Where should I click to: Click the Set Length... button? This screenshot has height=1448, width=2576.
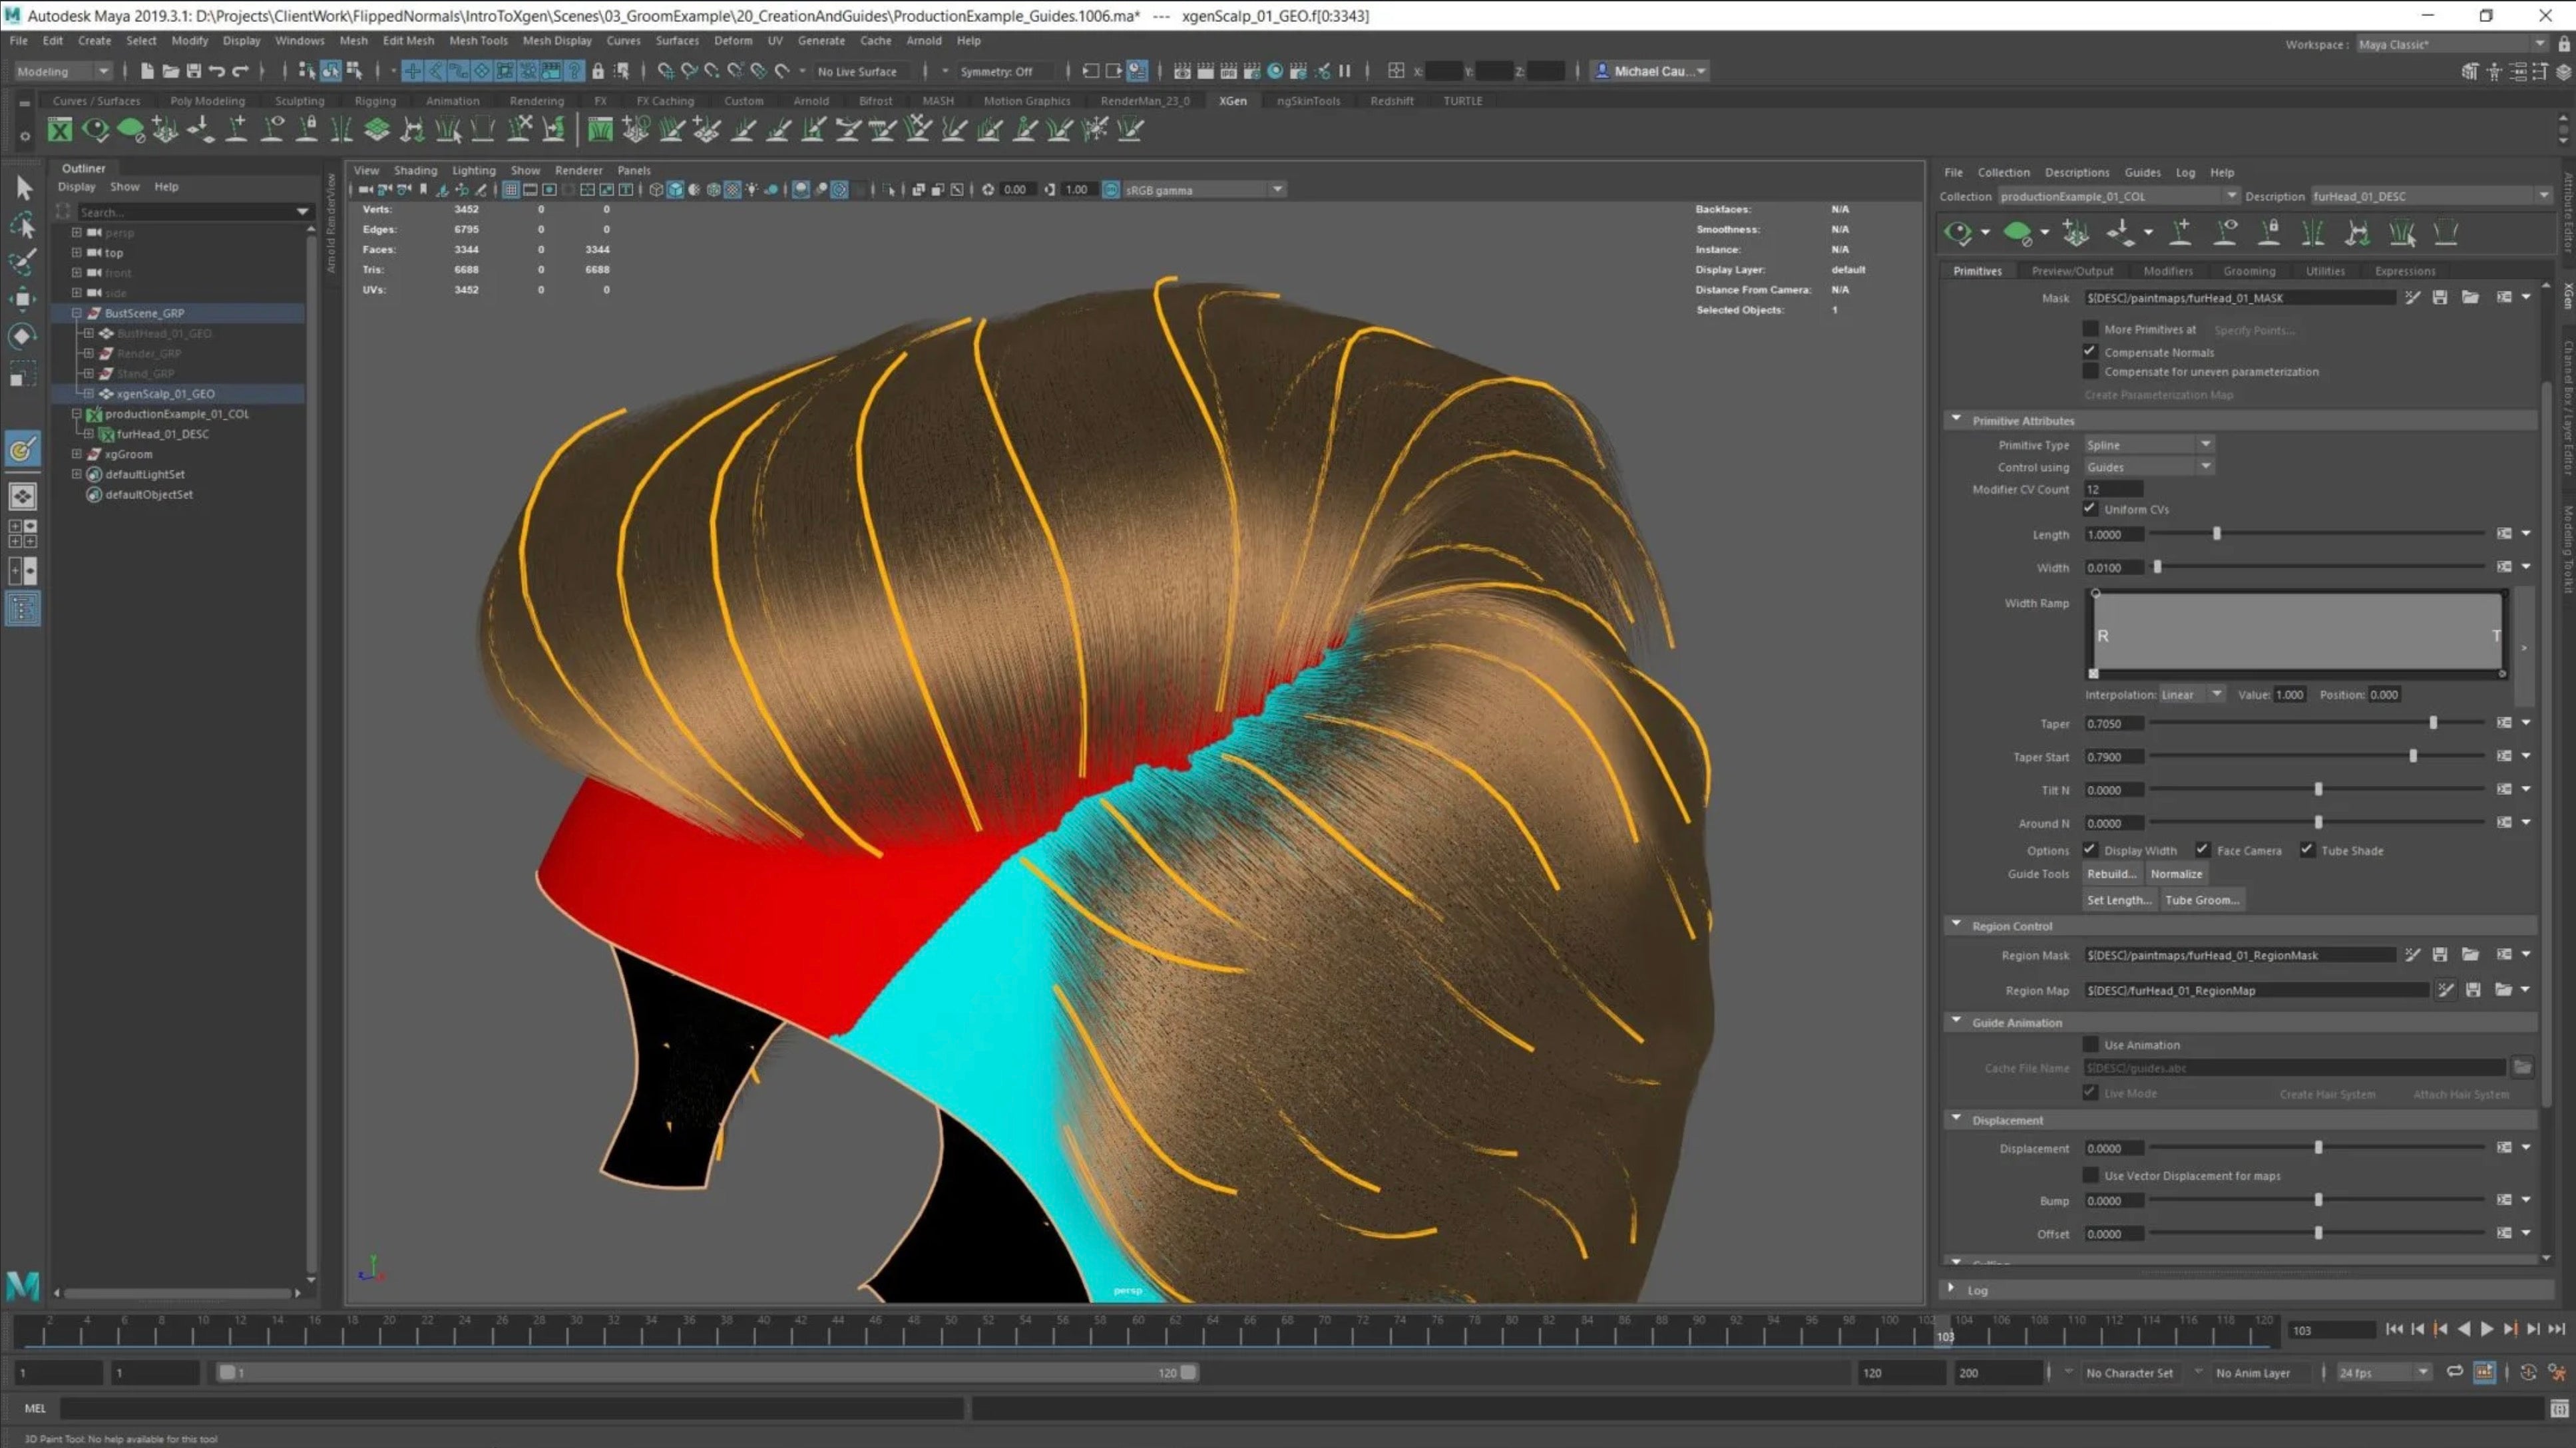point(2119,900)
